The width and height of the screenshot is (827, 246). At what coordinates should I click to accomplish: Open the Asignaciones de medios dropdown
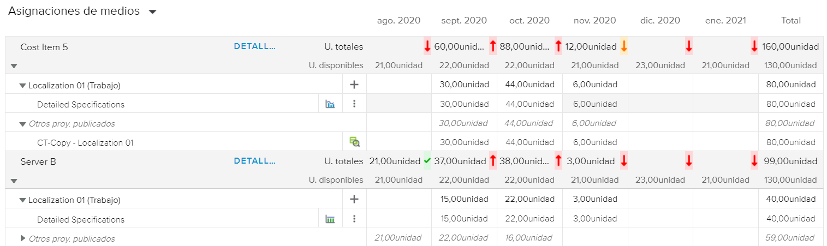[x=152, y=12]
